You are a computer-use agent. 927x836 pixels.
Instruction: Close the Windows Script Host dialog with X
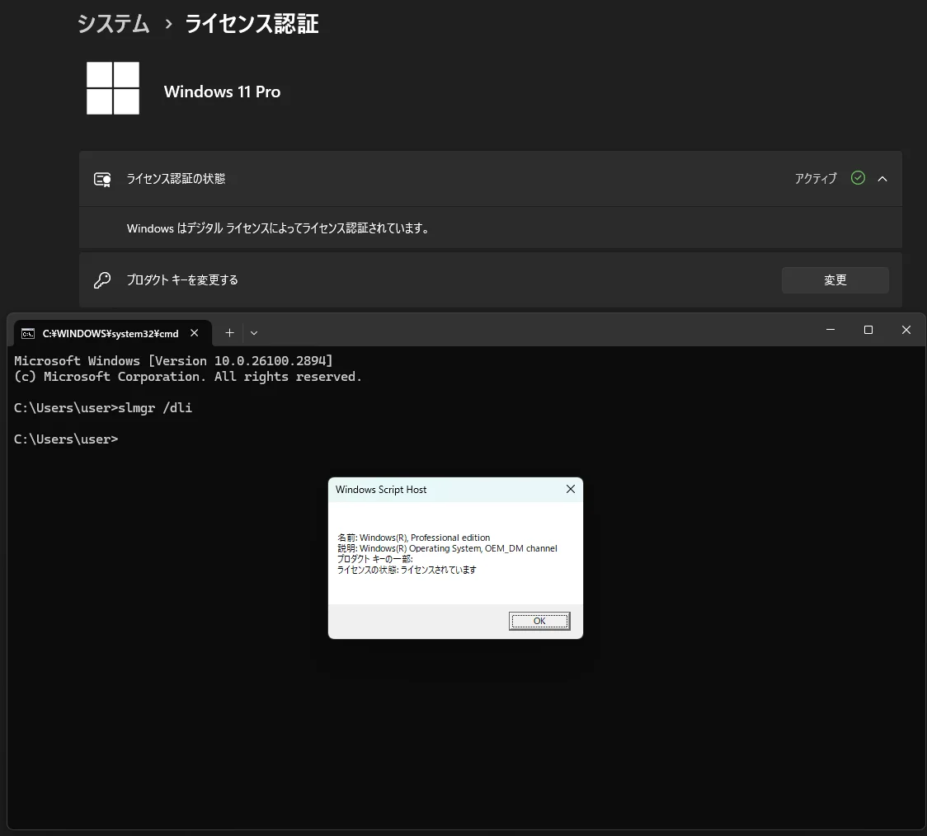[570, 490]
